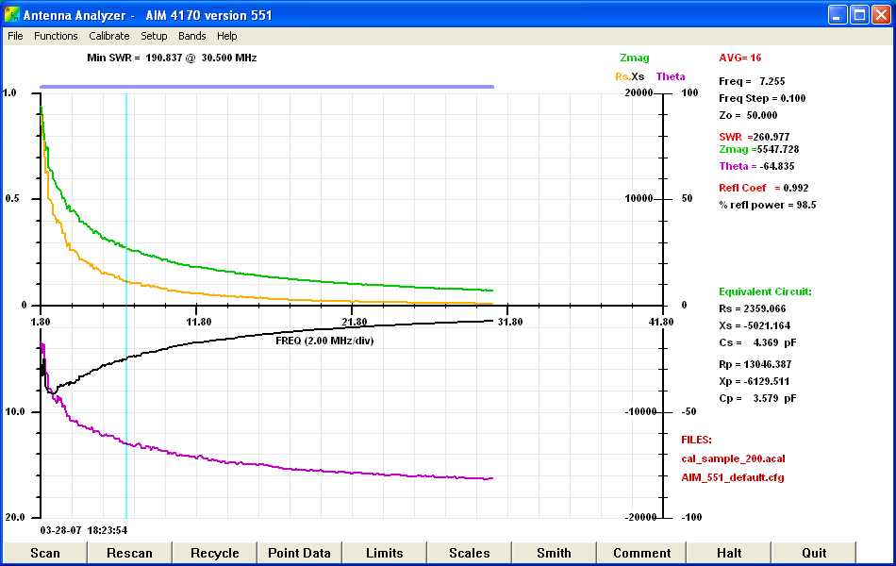Show the Smith chart
This screenshot has height=566, width=896.
(x=554, y=553)
